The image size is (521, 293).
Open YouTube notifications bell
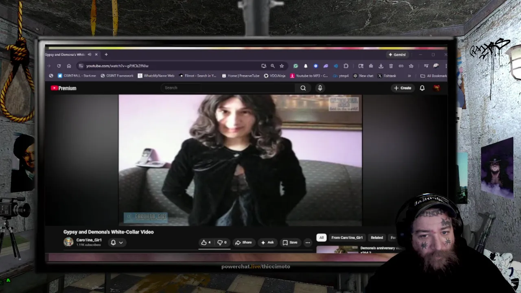coord(422,88)
